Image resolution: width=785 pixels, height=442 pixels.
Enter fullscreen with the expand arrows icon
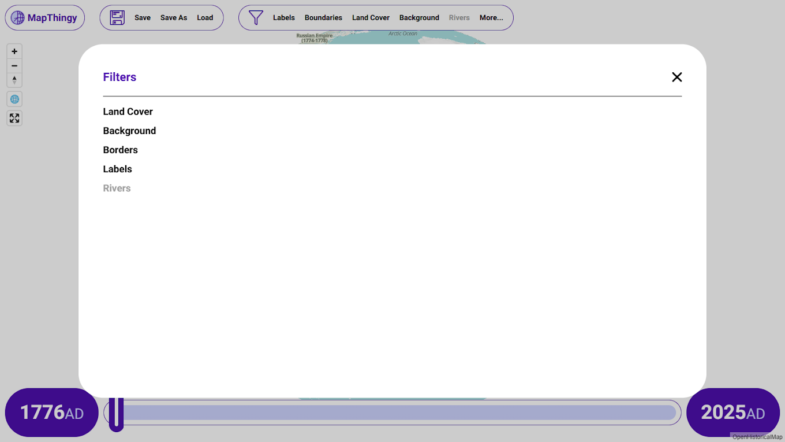(14, 118)
